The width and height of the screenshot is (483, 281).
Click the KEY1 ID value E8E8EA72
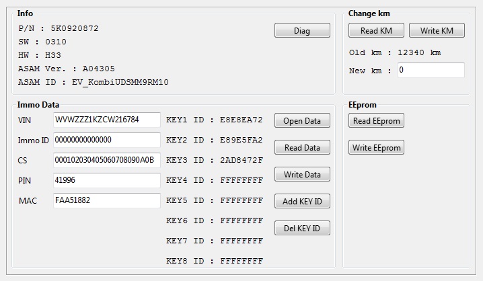coord(241,120)
